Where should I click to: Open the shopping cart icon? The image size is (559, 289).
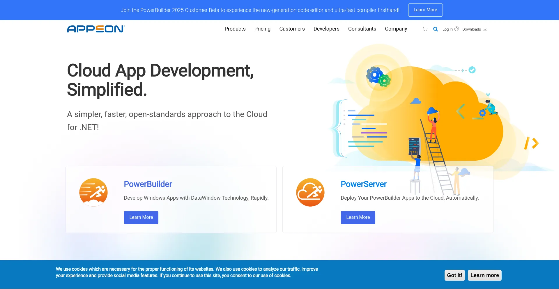tap(425, 29)
